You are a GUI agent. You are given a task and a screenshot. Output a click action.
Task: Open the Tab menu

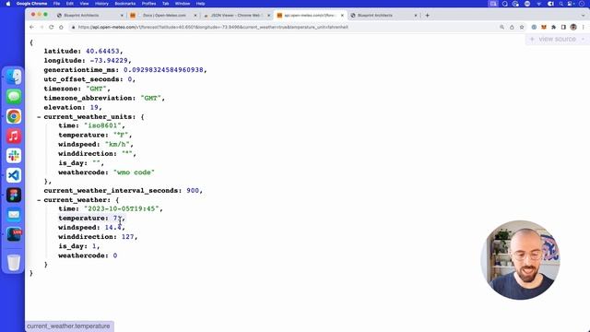[166, 4]
